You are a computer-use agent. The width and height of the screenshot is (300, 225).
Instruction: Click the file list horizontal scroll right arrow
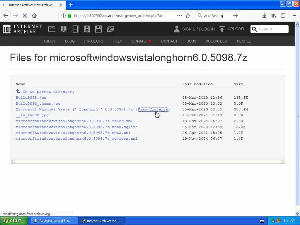[283, 161]
